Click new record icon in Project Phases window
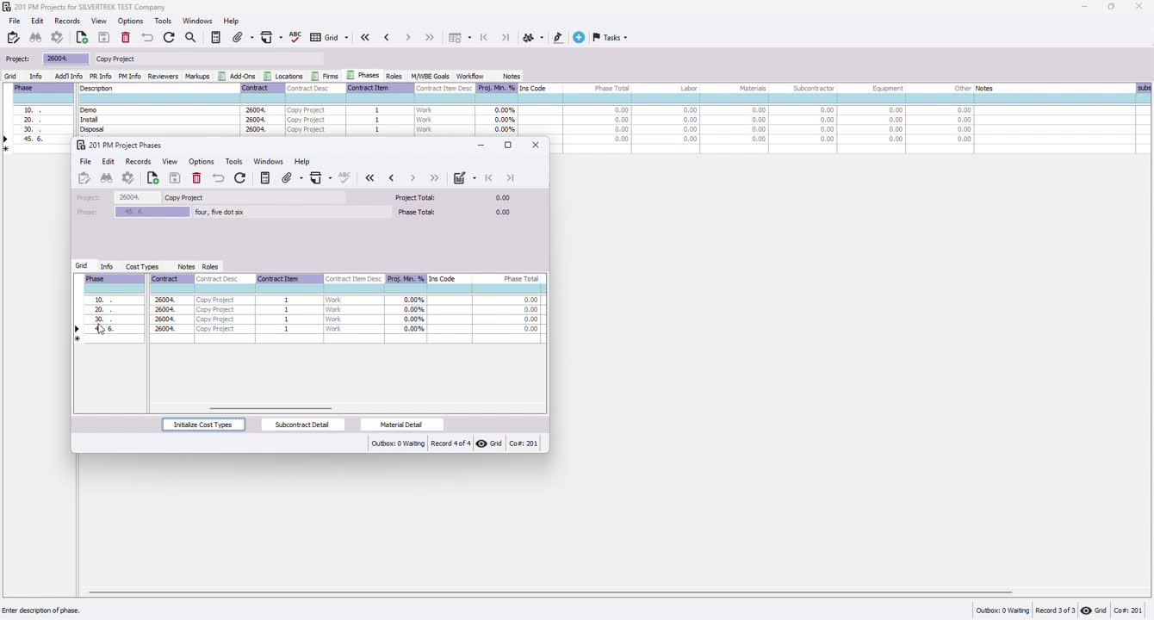Image resolution: width=1154 pixels, height=620 pixels. pos(152,178)
